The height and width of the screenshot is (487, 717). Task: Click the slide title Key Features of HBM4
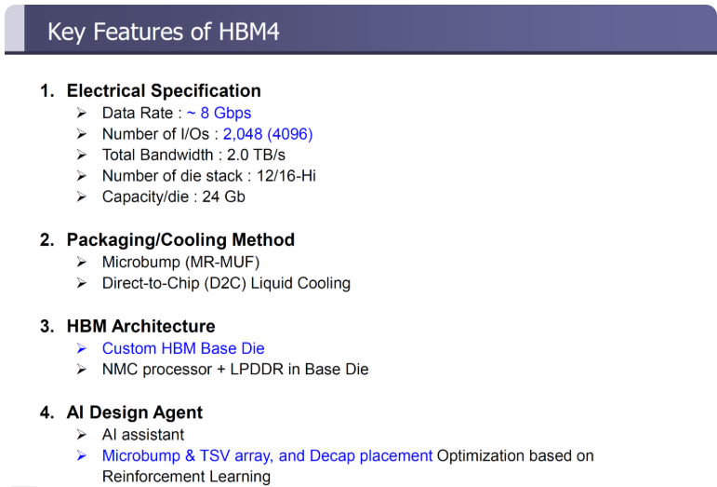tap(163, 32)
